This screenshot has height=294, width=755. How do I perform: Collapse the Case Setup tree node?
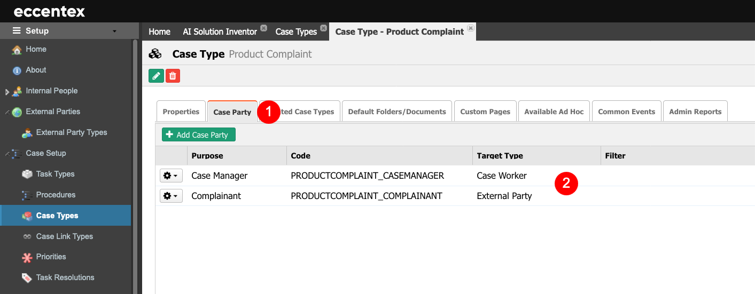click(x=7, y=153)
